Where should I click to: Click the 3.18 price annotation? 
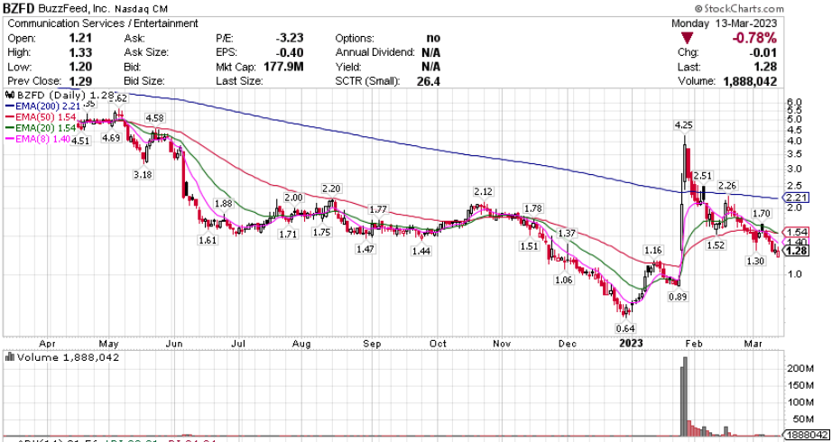[x=143, y=175]
